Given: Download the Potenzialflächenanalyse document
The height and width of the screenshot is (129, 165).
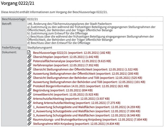Looking at the screenshot, I should coord(72,61).
